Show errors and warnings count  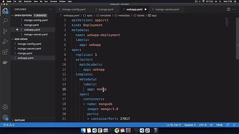click(x=9, y=125)
